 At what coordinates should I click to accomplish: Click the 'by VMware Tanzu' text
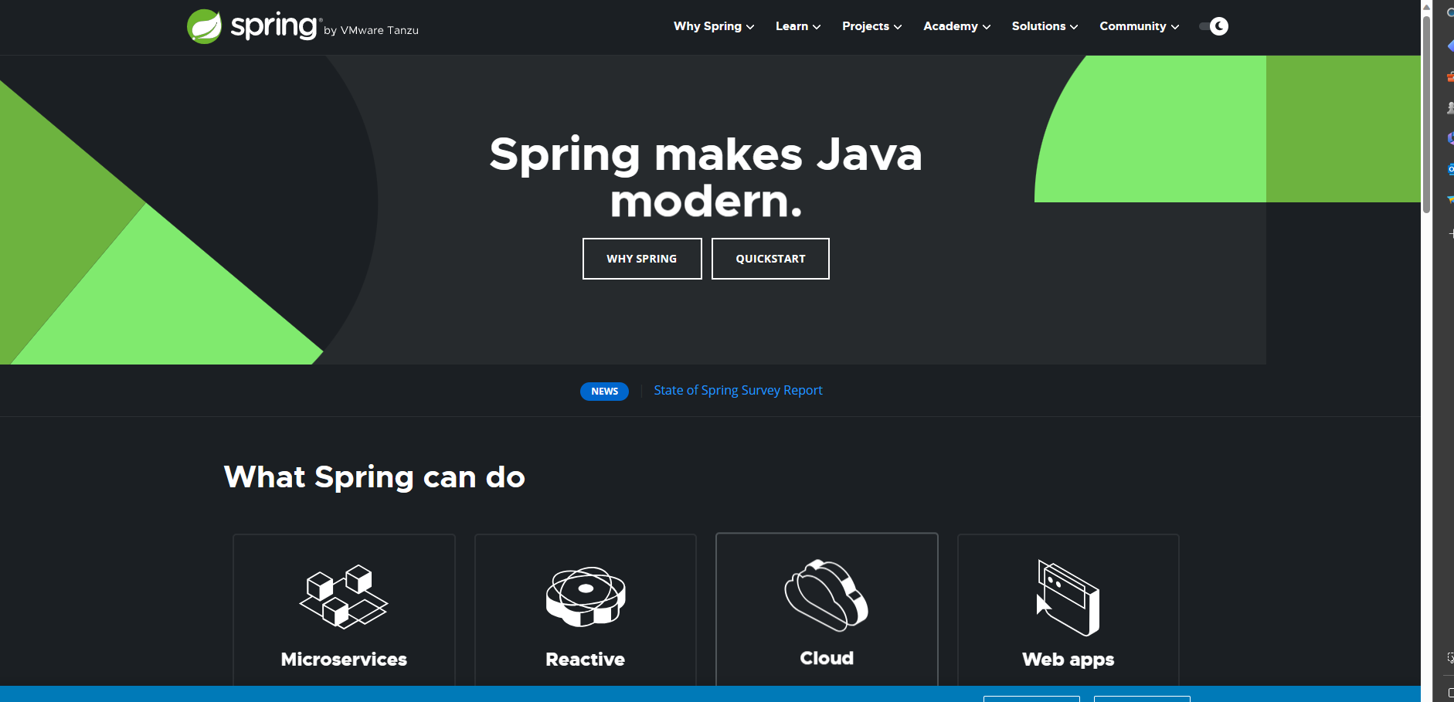(x=371, y=30)
